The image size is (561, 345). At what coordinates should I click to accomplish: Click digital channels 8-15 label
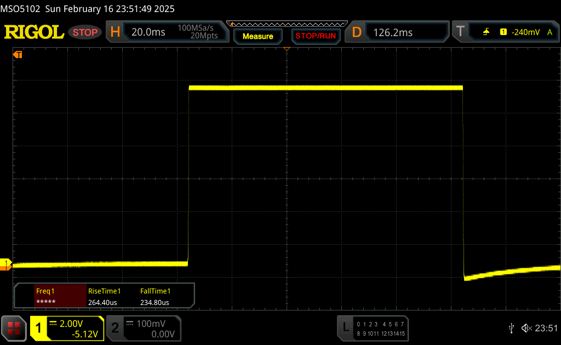pyautogui.click(x=380, y=334)
